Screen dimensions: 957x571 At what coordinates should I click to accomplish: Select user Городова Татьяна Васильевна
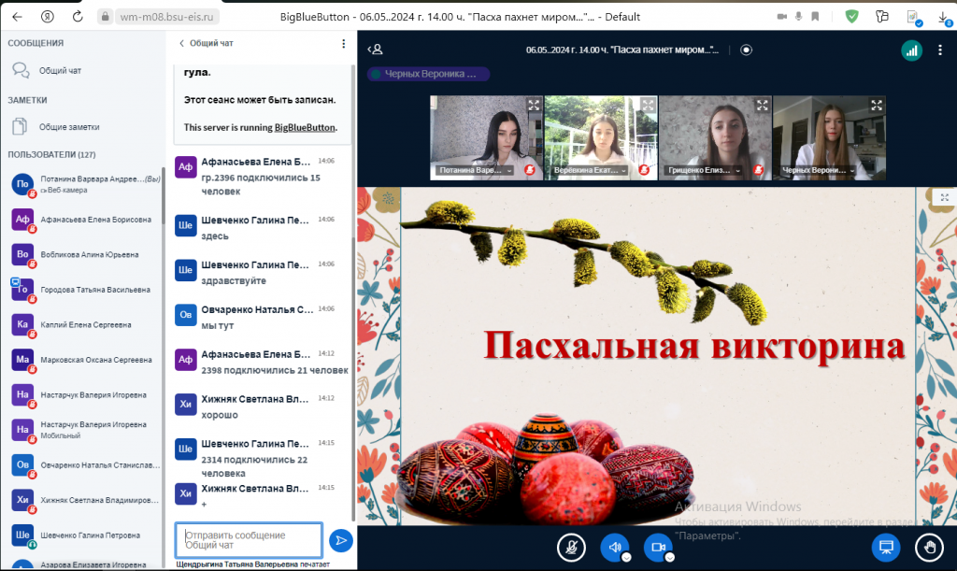[x=85, y=290]
